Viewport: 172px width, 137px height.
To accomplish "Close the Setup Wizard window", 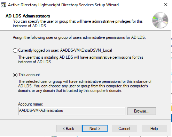I will (166, 5).
